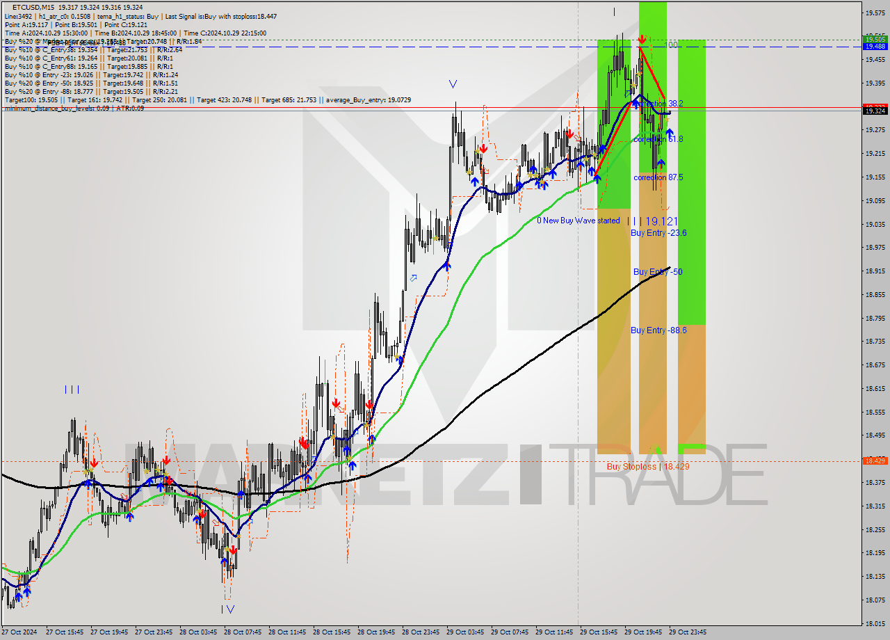Click the 18.195 price axis value
Image resolution: width=890 pixels, height=640 pixels.
pos(875,553)
